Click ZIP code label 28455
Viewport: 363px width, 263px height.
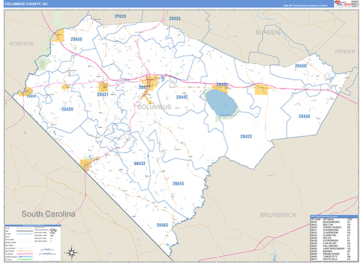[178, 183]
